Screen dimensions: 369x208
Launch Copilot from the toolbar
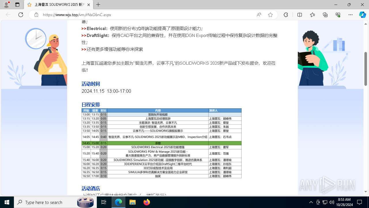[x=362, y=15]
